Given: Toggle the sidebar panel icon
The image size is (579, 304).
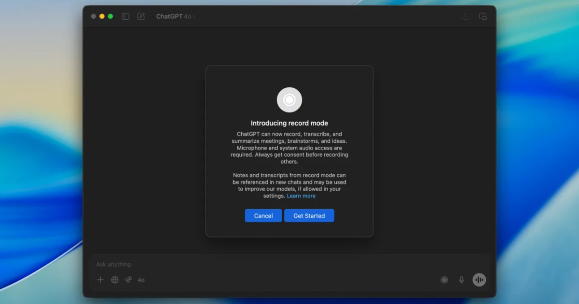Looking at the screenshot, I should tap(125, 16).
